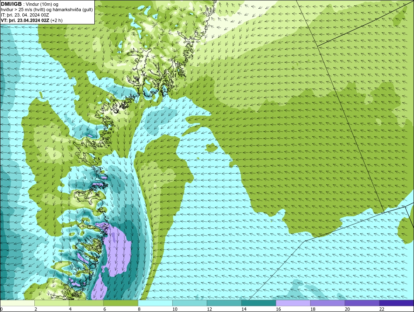Click the 16–18 m/s lavender legend swatch
Viewport: 414px width, 312px height.
point(293,303)
